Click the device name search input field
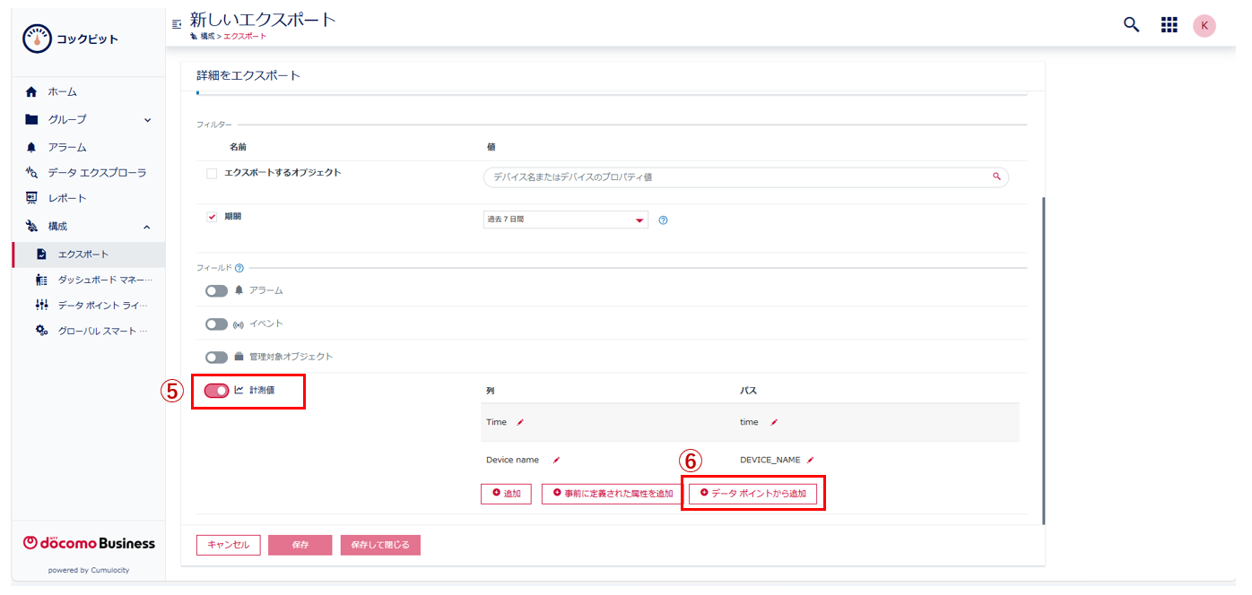The width and height of the screenshot is (1252, 595). pos(735,177)
